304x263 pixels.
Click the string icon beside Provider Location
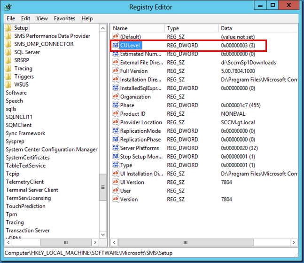(x=116, y=122)
